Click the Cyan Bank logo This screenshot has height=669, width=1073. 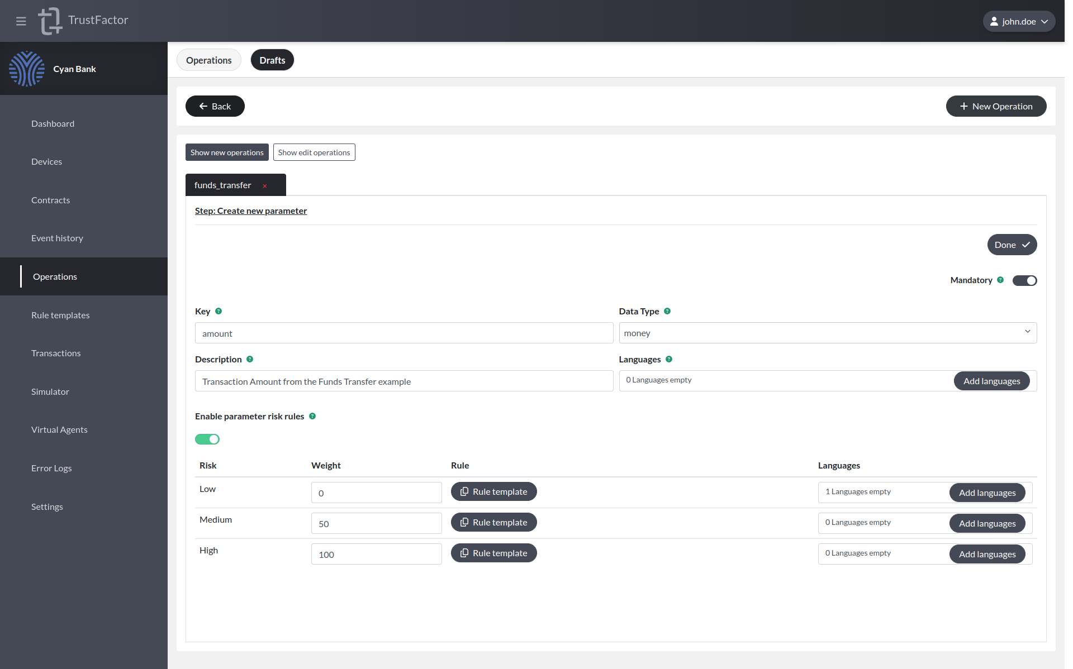[x=27, y=69]
